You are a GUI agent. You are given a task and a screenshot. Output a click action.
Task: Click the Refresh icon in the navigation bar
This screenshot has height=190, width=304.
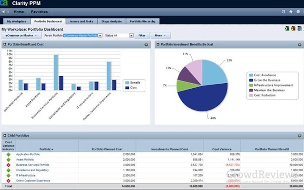283,11
